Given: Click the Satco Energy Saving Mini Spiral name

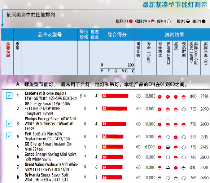Looking at the screenshot, I should tap(51, 157).
